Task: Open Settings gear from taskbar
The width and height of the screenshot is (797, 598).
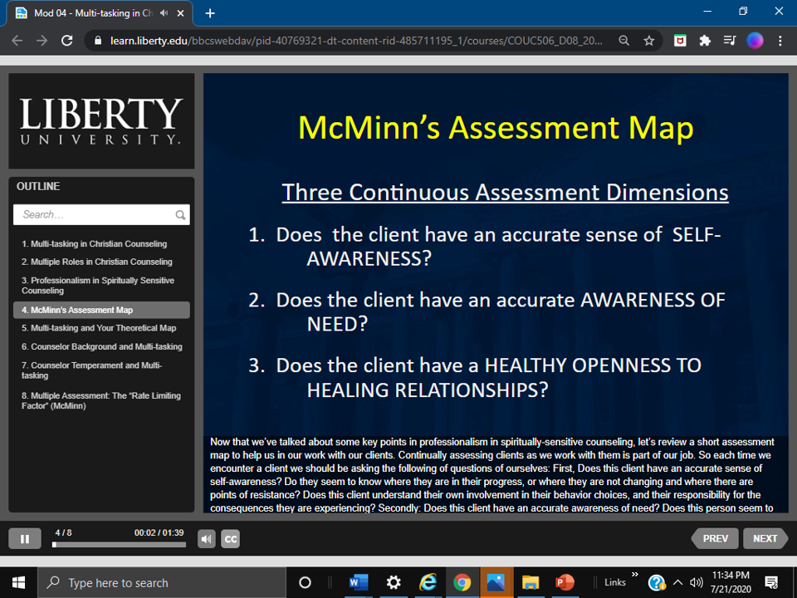Action: [394, 583]
